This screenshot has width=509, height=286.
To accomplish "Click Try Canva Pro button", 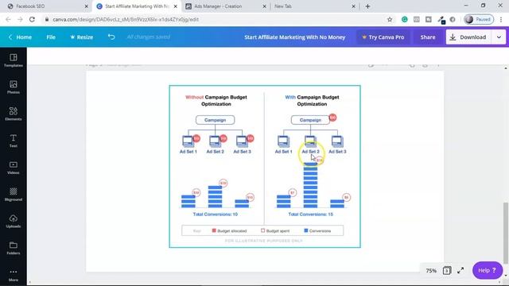I will point(383,37).
